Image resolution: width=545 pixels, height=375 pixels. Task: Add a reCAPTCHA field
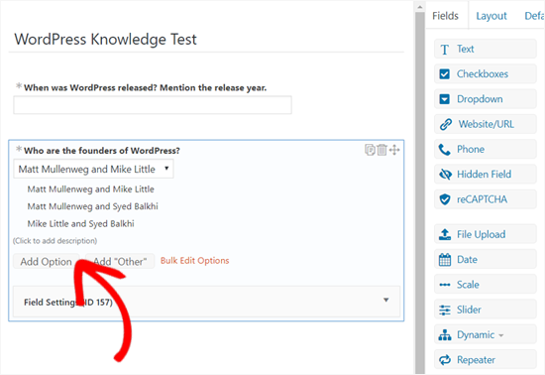(x=485, y=199)
